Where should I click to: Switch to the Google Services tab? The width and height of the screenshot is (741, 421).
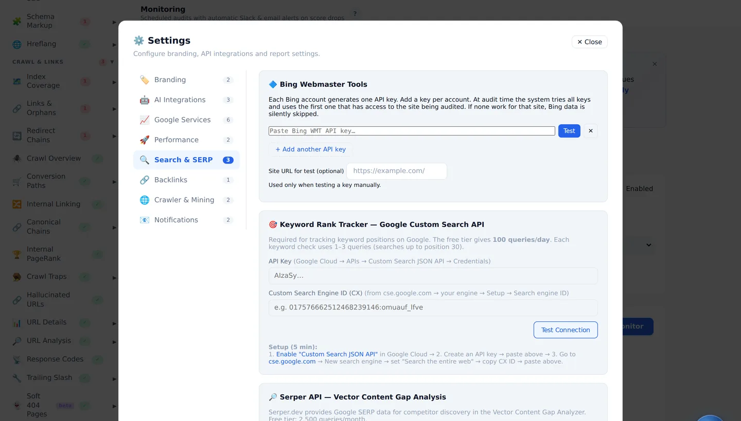[x=186, y=120]
